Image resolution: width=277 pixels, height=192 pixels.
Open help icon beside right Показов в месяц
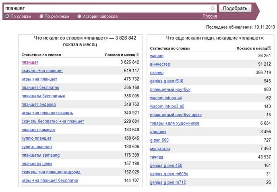pyautogui.click(x=269, y=48)
